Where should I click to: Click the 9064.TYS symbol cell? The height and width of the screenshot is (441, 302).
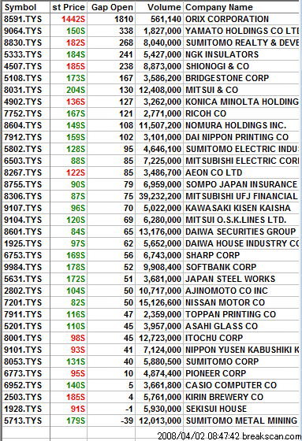tap(23, 31)
